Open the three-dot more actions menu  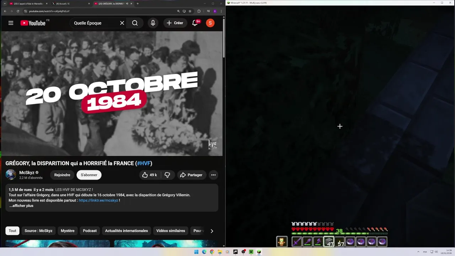point(213,175)
